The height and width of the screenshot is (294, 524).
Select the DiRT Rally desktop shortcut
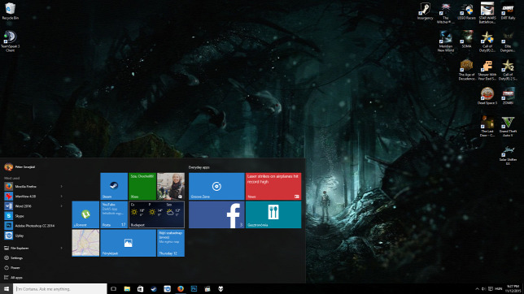click(x=508, y=11)
